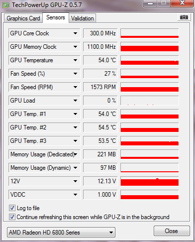Expand the GPU Temperature dropdown arrow
Viewport: 195px width, 242px height.
(x=75, y=60)
